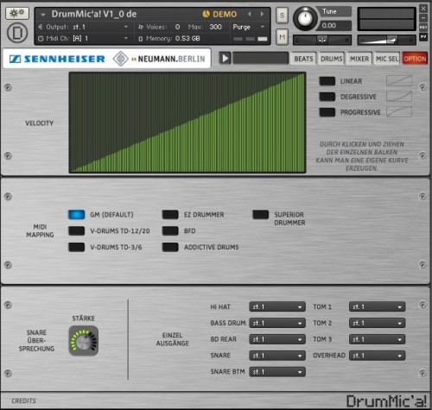Click the linear curve preview icon

point(399,81)
